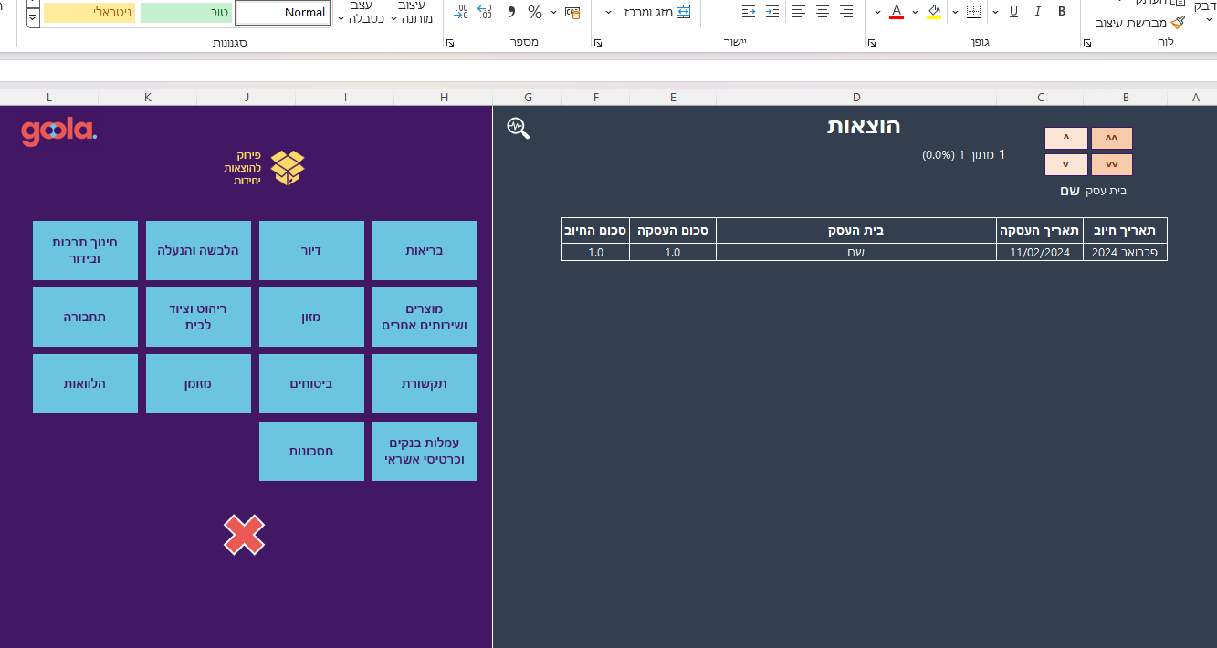This screenshot has height=648, width=1217.
Task: Open fill color dropdown arrow
Action: click(x=916, y=13)
